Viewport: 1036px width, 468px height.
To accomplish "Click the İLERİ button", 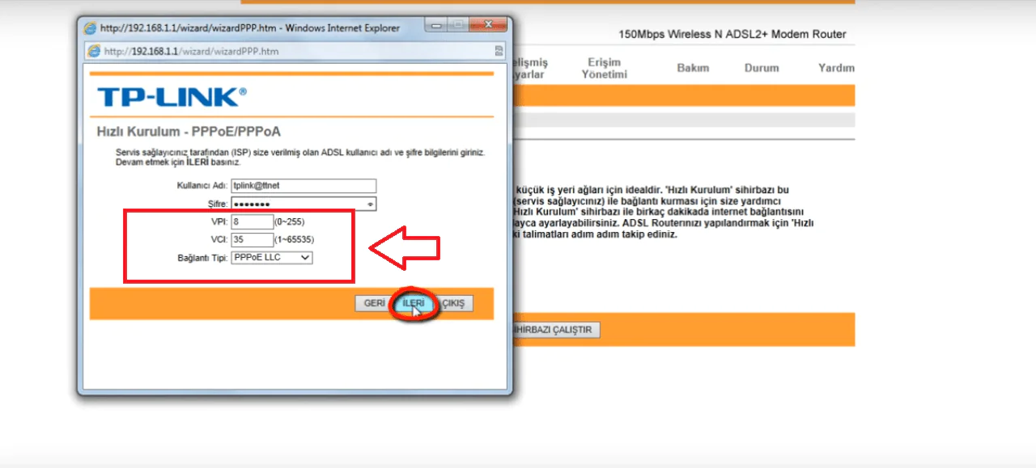I will 413,303.
